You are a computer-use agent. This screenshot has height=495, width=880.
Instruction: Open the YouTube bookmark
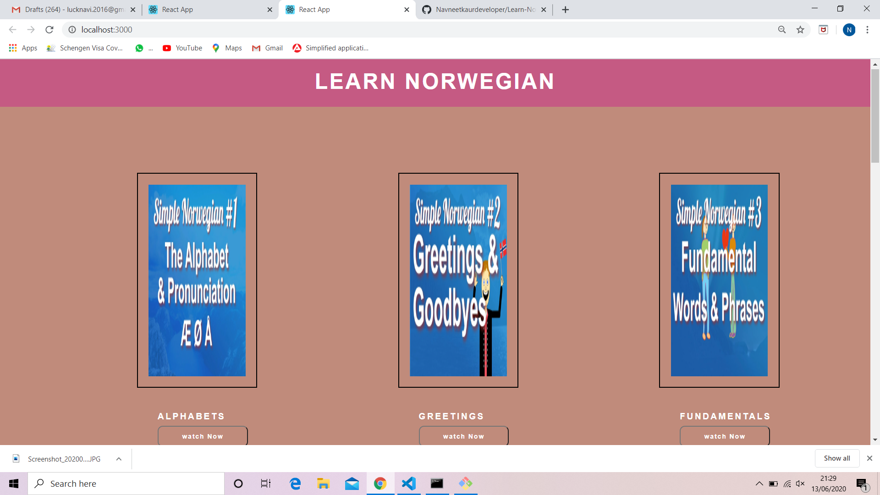coord(182,48)
